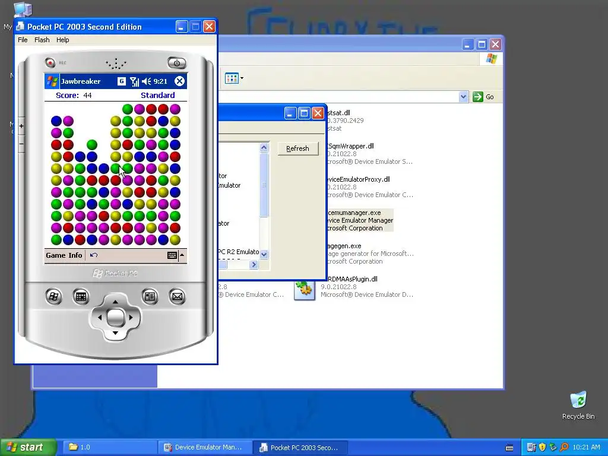Viewport: 608px width, 456px height.
Task: Click the signal antenna status icon
Action: (134, 81)
